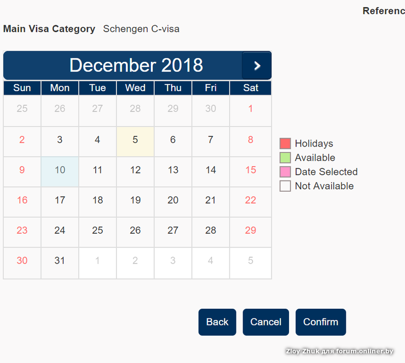Click the Sunday December 9 cell
The width and height of the screenshot is (405, 363).
coord(22,170)
